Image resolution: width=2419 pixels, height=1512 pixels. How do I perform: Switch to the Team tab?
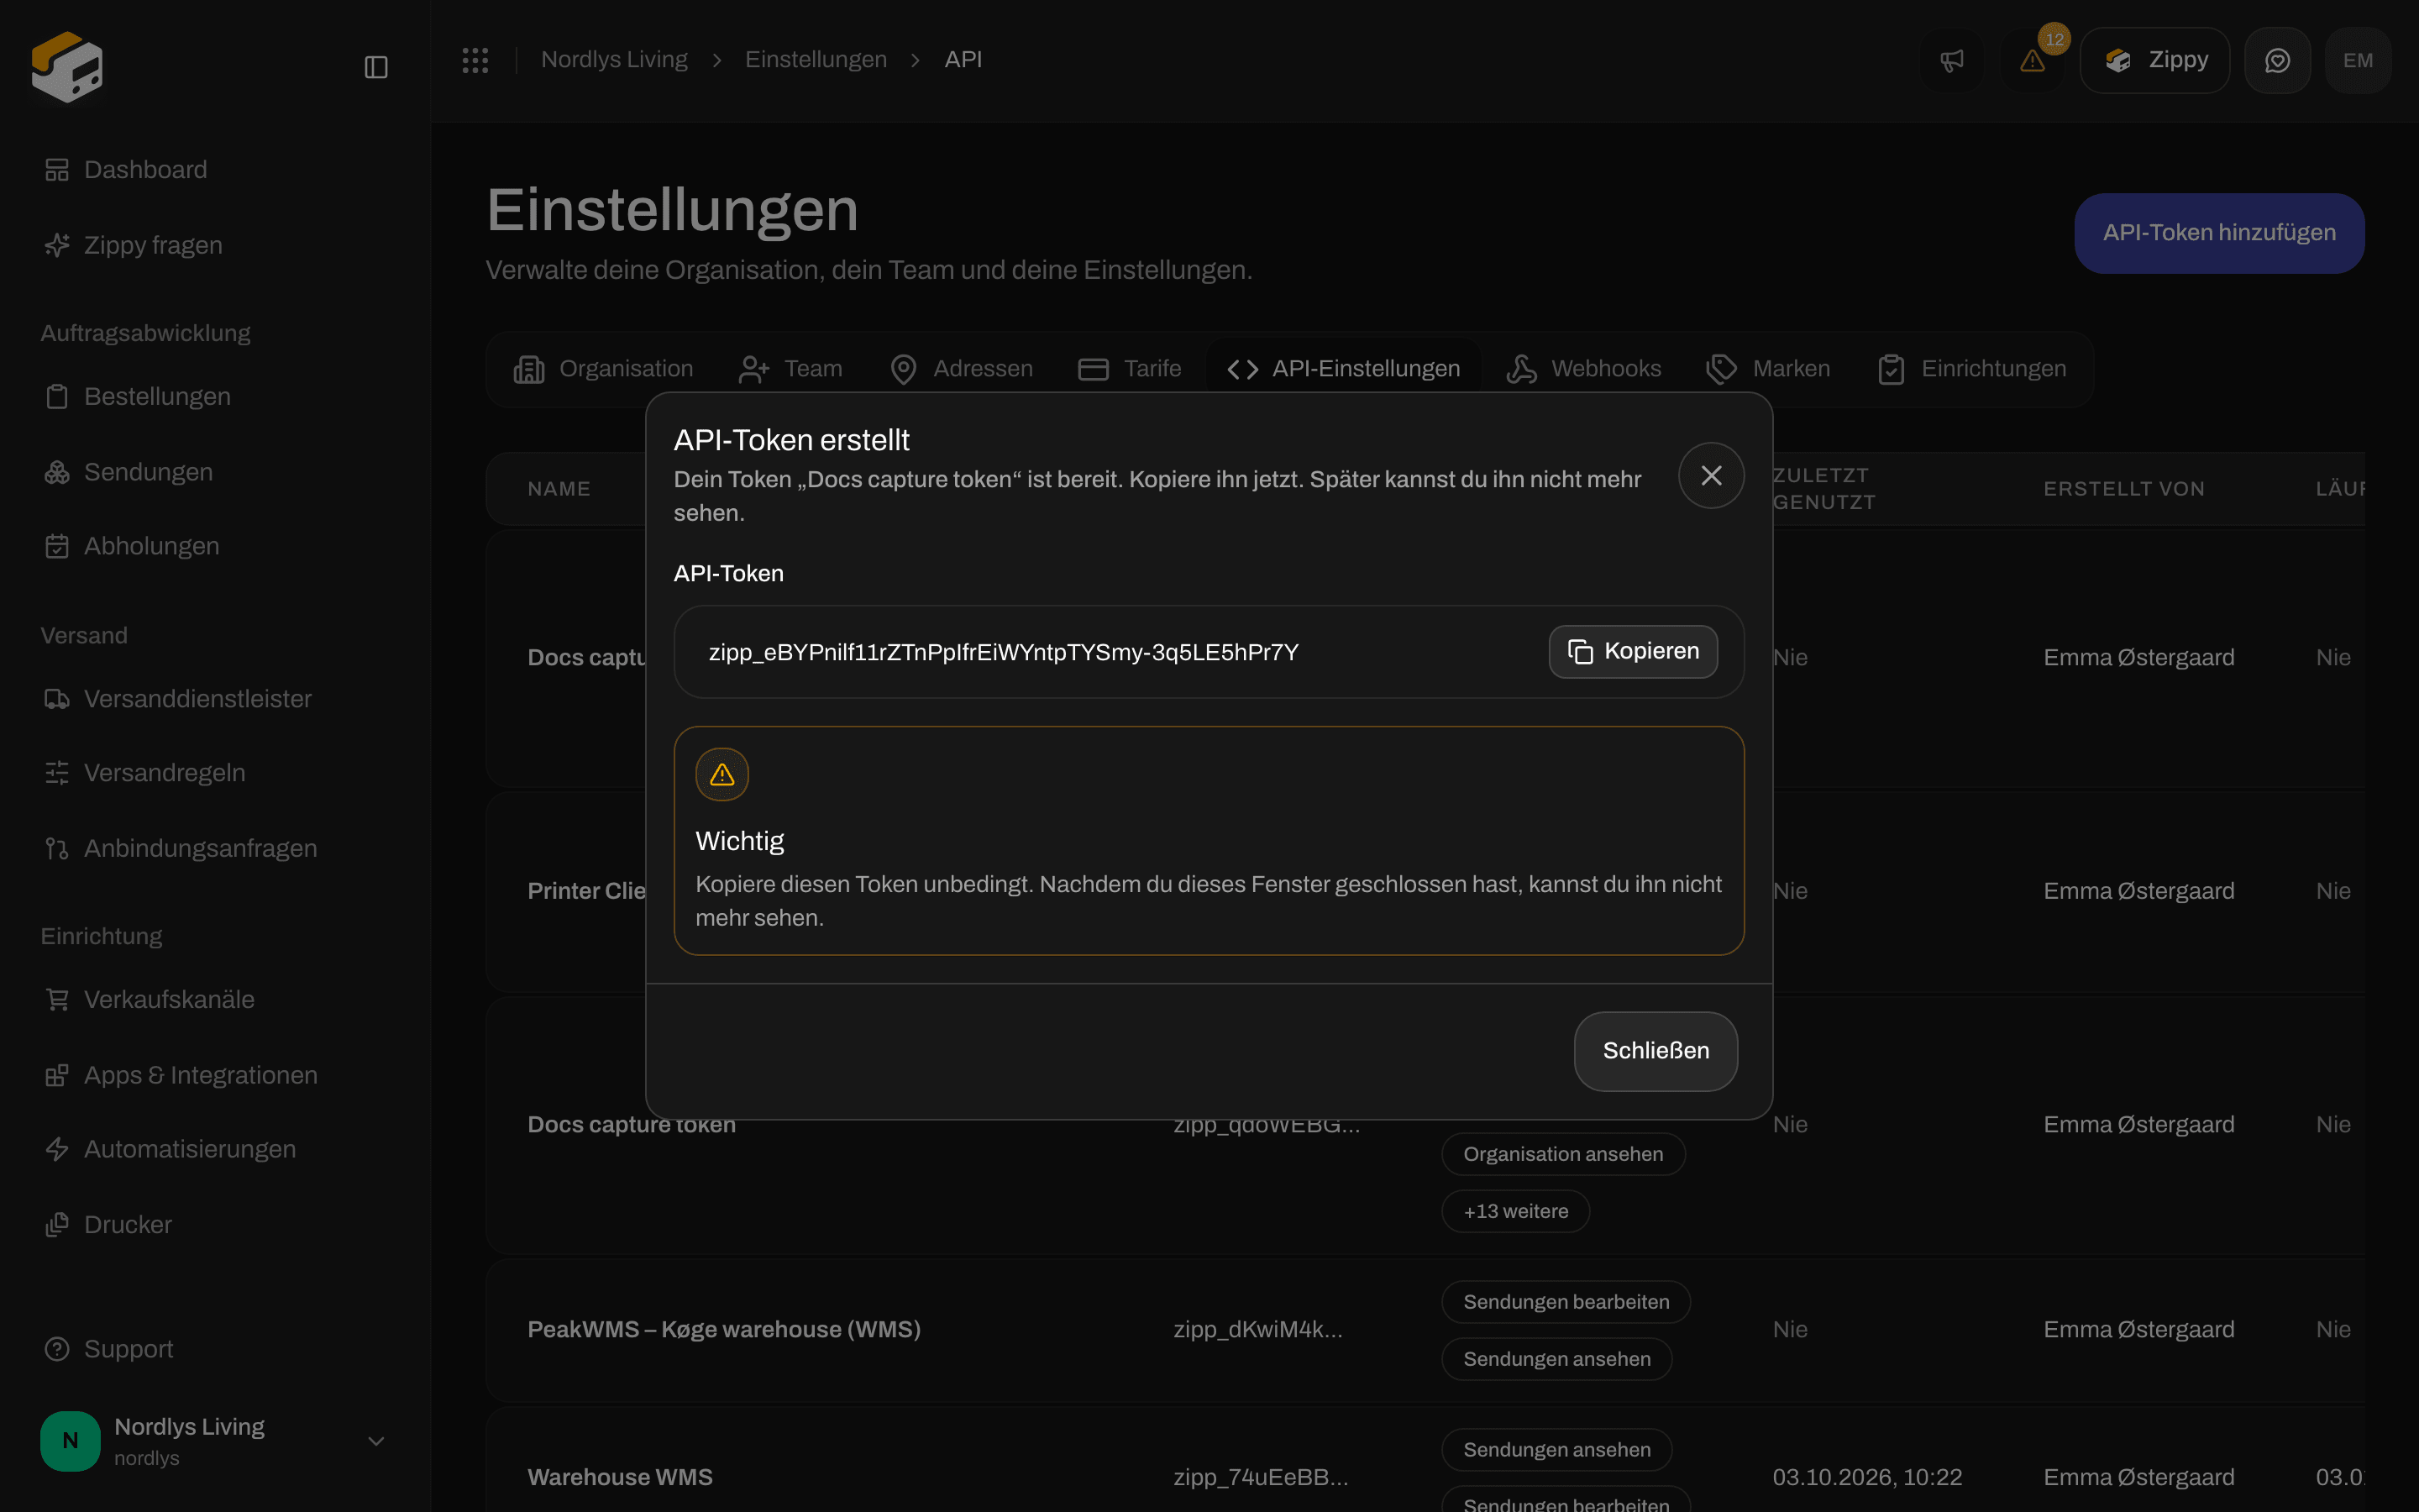pos(790,369)
